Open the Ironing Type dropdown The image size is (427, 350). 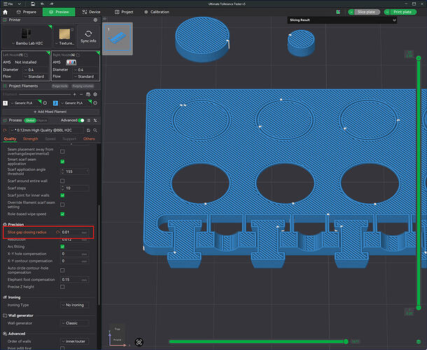tap(75, 305)
